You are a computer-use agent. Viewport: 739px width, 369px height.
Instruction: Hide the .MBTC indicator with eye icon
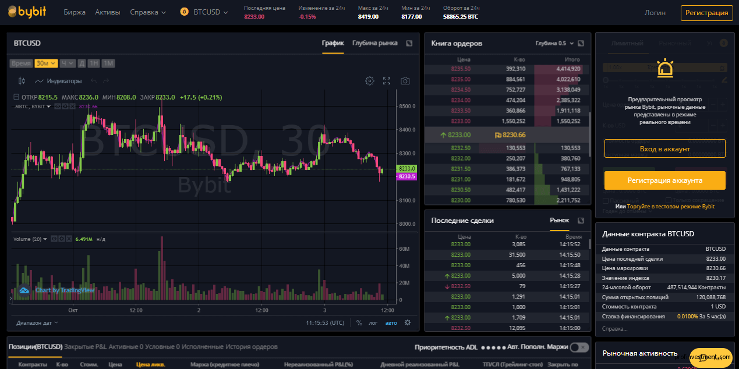(x=58, y=107)
